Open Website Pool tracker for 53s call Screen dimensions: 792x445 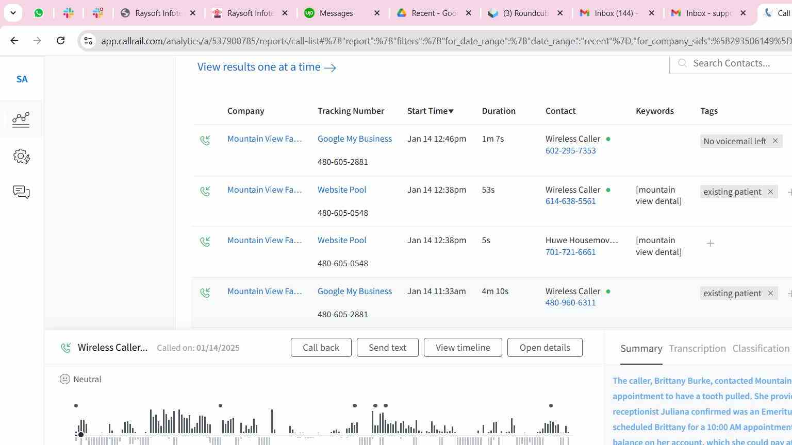pyautogui.click(x=342, y=190)
